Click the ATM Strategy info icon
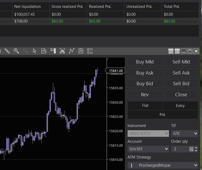The height and width of the screenshot is (170, 202). pos(131,165)
